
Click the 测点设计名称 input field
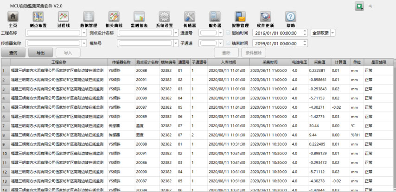tap(145, 33)
